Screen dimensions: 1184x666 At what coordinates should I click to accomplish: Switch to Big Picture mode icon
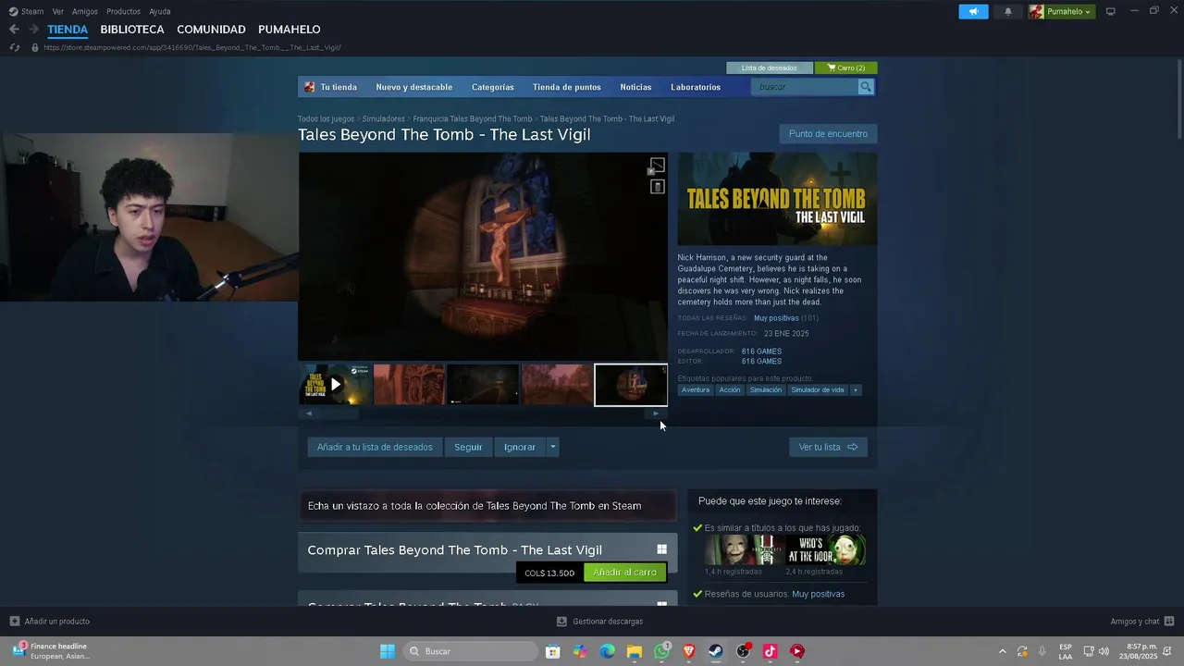point(1110,11)
